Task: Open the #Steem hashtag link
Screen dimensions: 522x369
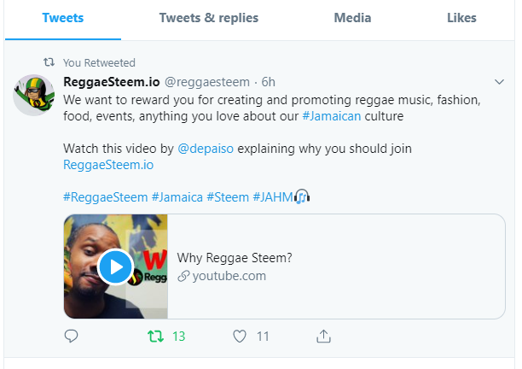Action: tap(228, 197)
